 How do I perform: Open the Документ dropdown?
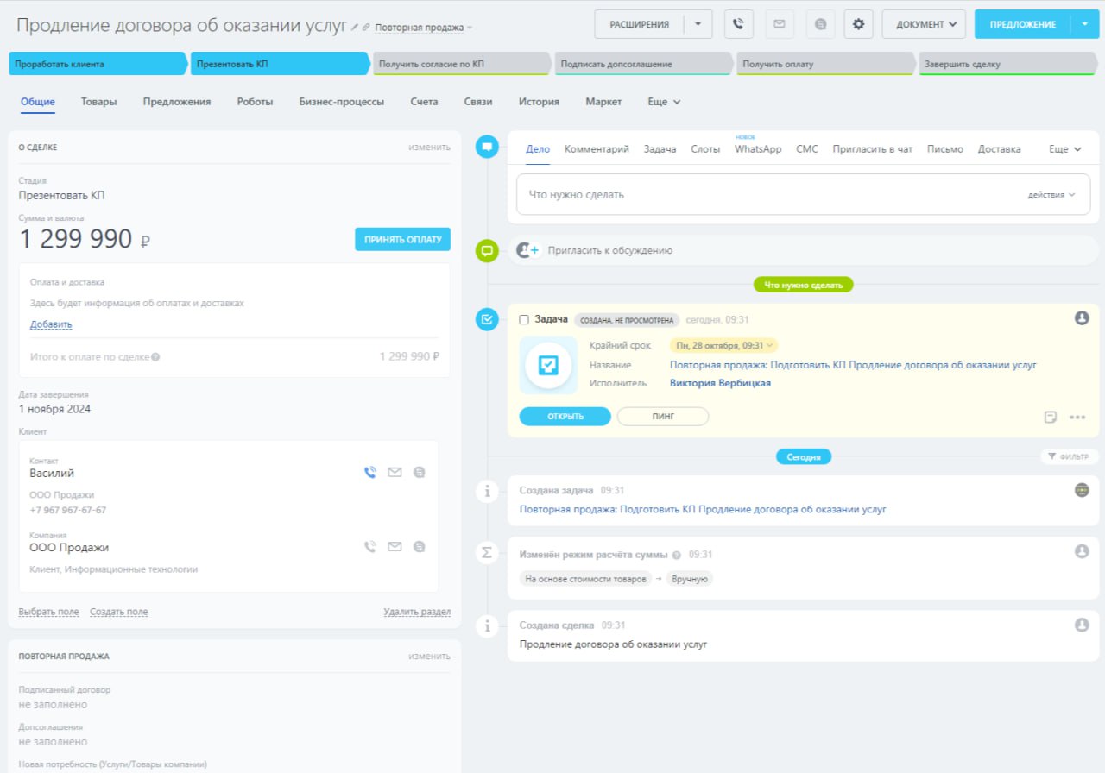pyautogui.click(x=924, y=24)
